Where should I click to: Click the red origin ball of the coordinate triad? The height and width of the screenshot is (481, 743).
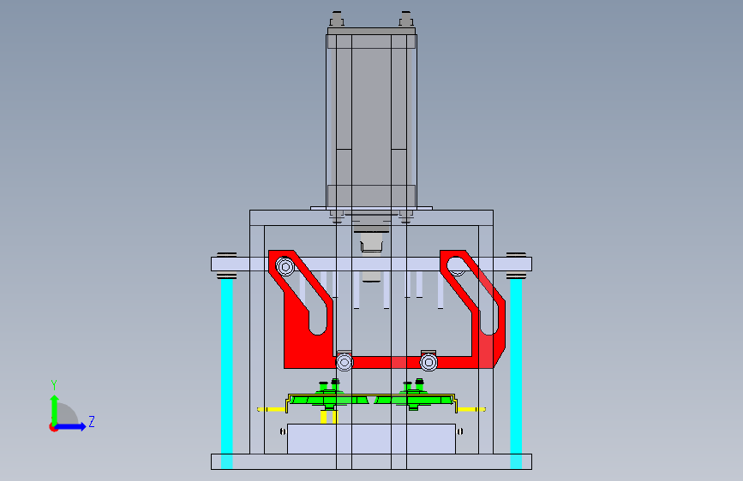coord(53,427)
